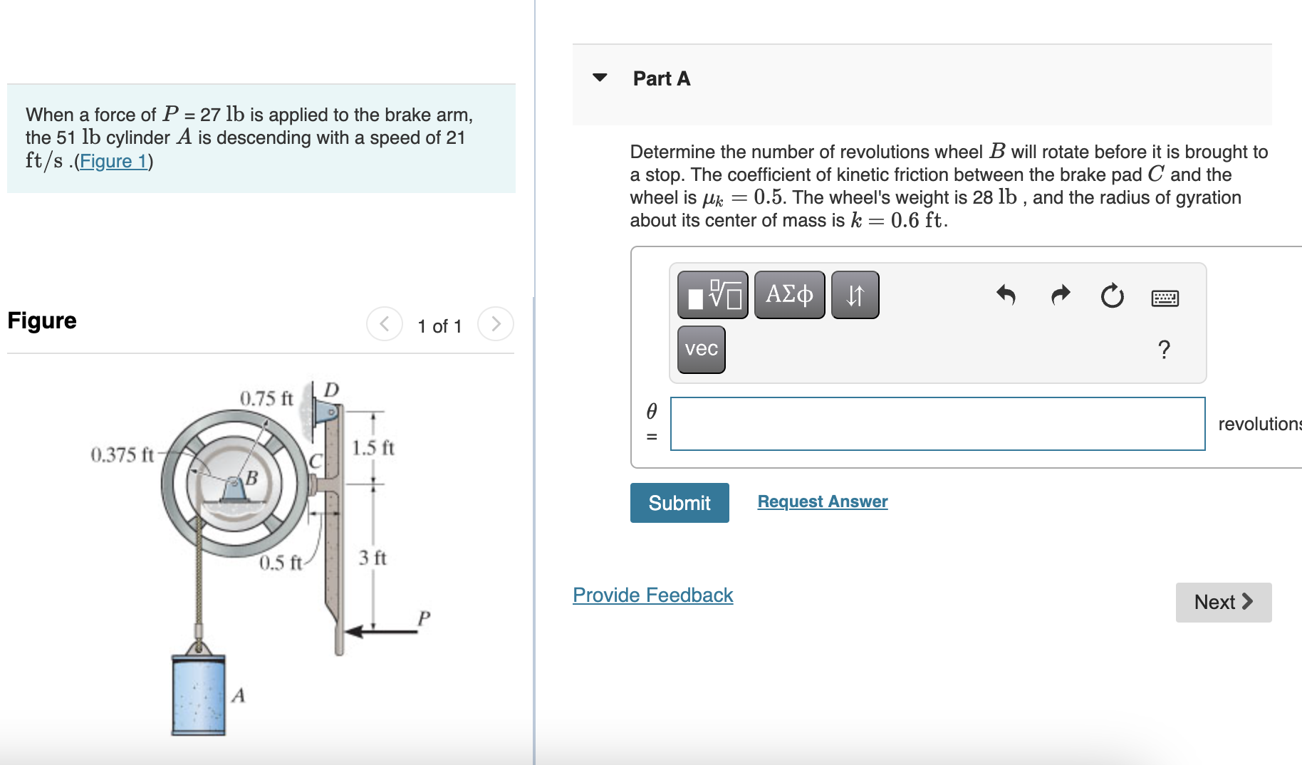The height and width of the screenshot is (765, 1302).
Task: Open the square root template tool
Action: tap(712, 294)
